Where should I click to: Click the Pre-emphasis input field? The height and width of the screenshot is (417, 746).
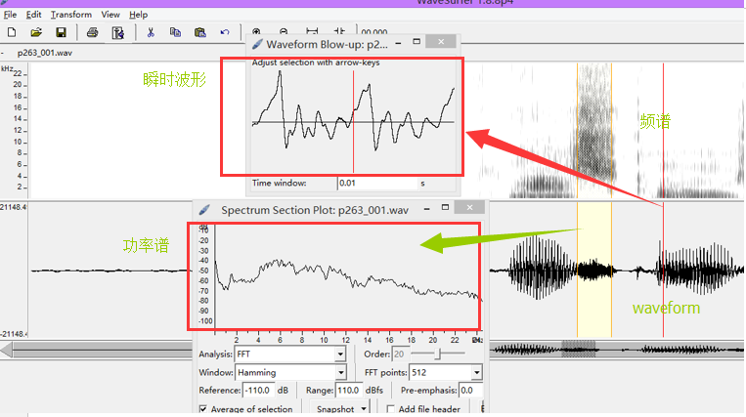coord(470,391)
